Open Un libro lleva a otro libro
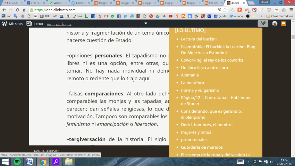Image resolution: width=295 pixels, height=166 pixels. (x=204, y=68)
